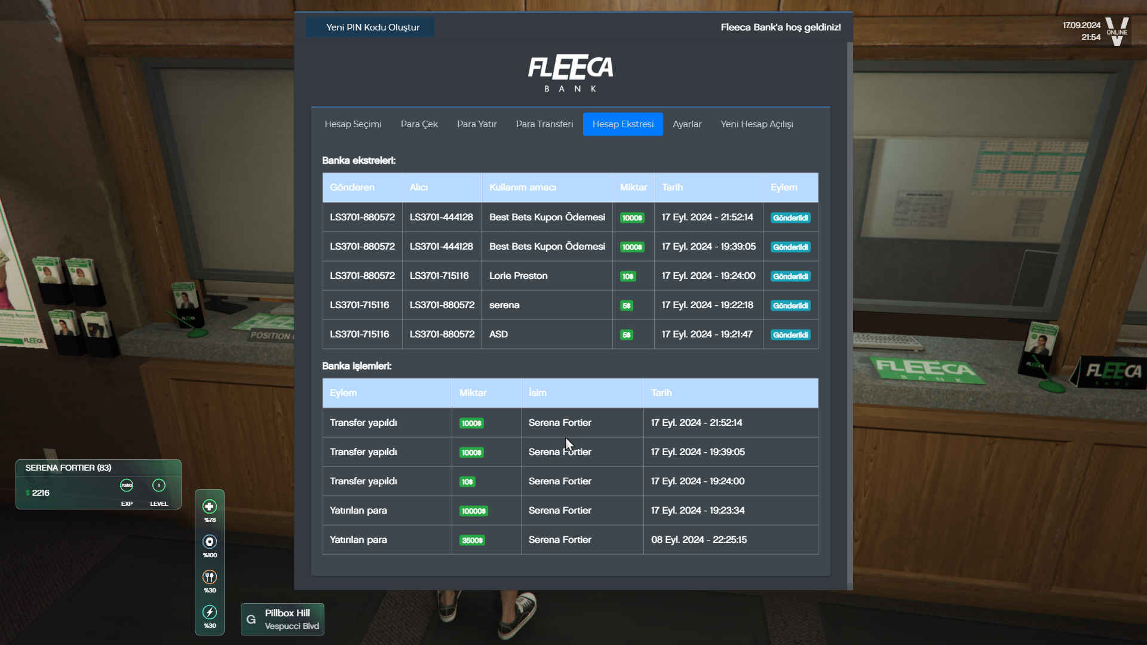
Task: Switch to Para Çek tab
Action: tap(419, 124)
